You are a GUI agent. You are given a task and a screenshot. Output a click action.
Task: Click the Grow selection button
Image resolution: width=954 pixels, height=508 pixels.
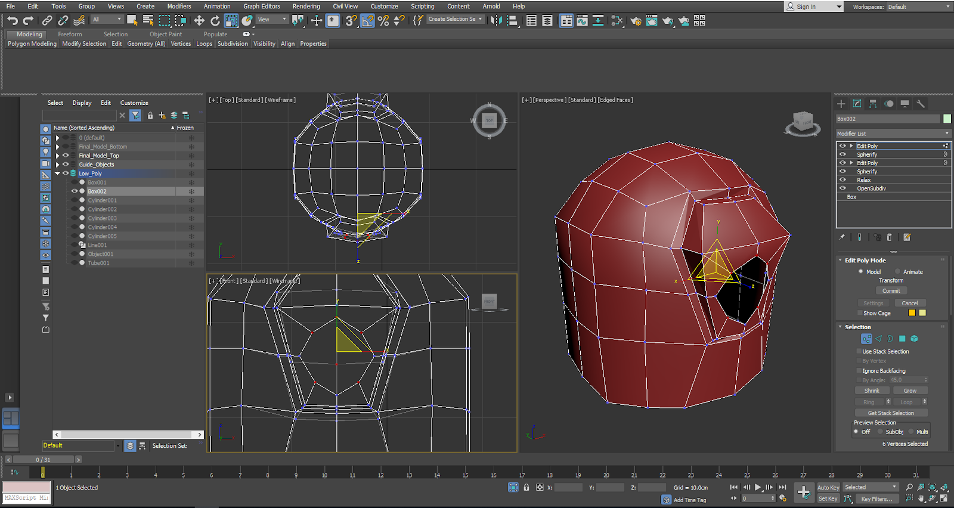pos(910,391)
